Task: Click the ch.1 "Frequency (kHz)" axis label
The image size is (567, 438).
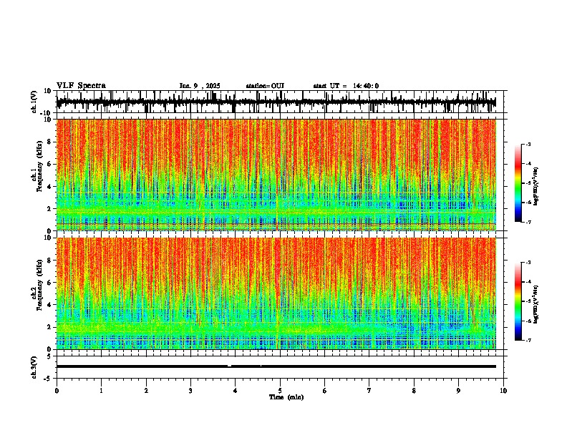Action: click(x=40, y=166)
